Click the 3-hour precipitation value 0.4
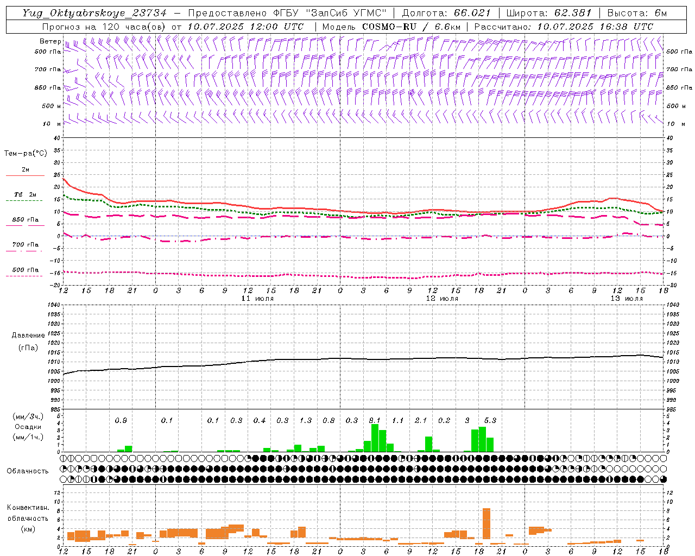The height and width of the screenshot is (556, 695). pos(260,420)
